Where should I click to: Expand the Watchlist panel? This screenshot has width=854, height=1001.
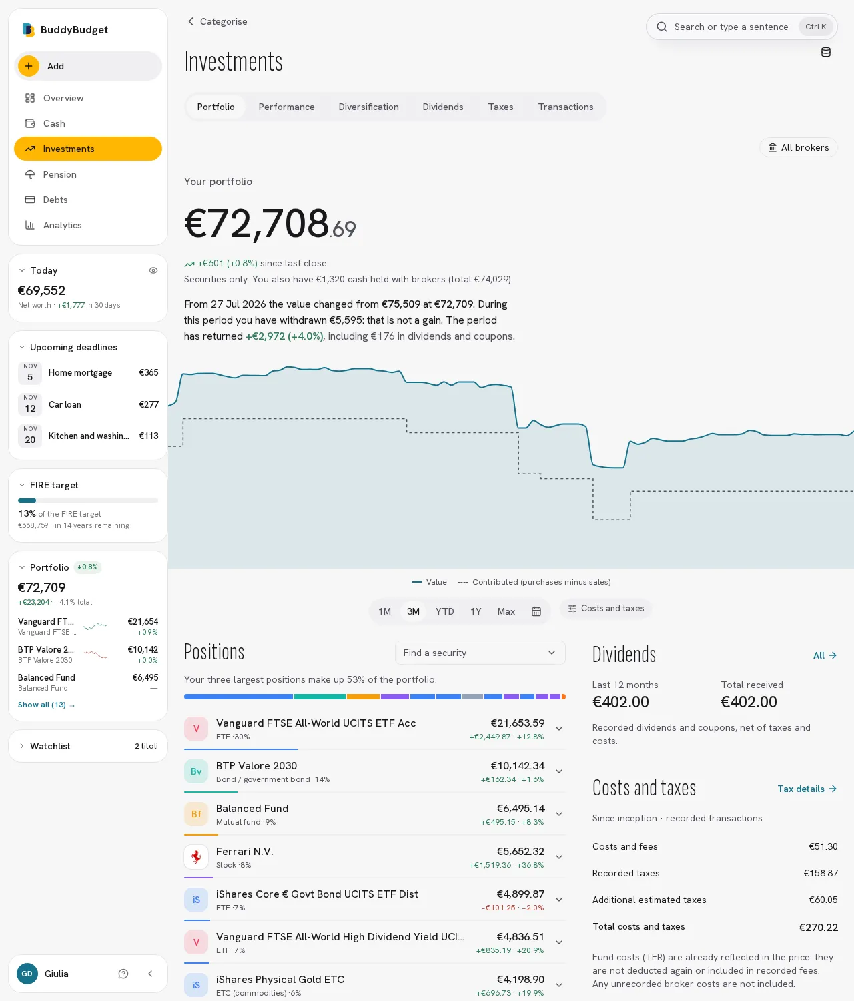pyautogui.click(x=22, y=746)
